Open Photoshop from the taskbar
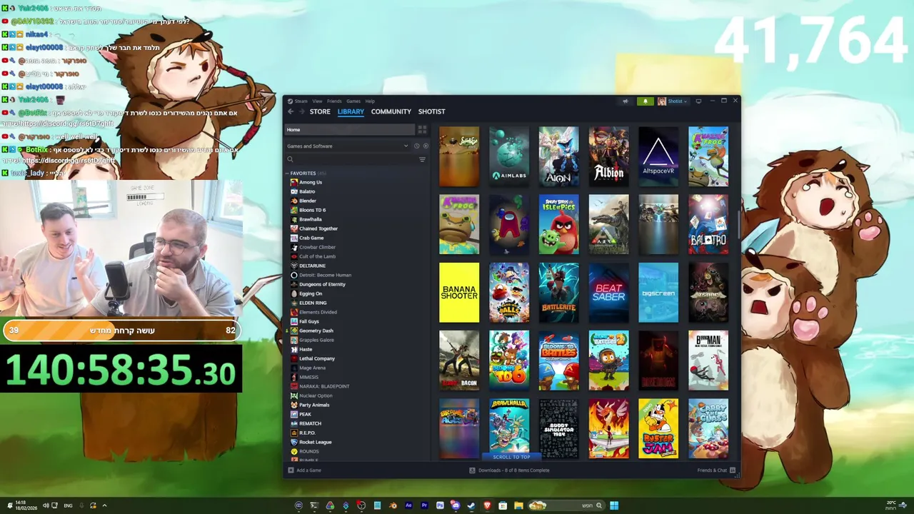The image size is (914, 514). 440,505
